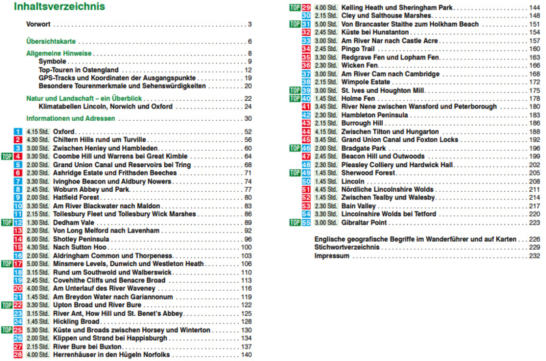Click blue tour number 39 badge

click(x=306, y=91)
